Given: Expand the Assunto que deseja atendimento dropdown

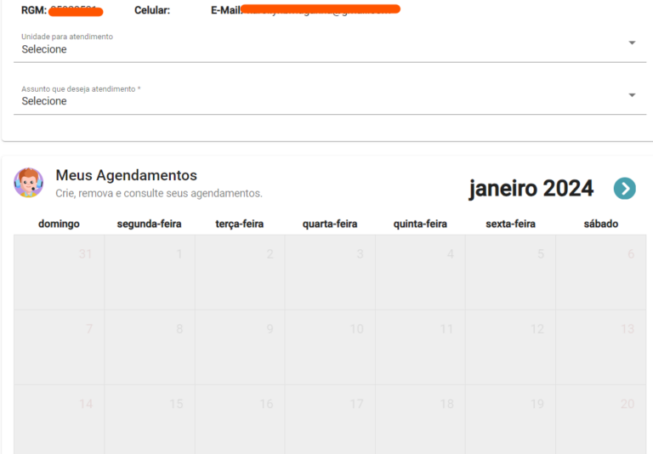Looking at the screenshot, I should [x=323, y=101].
